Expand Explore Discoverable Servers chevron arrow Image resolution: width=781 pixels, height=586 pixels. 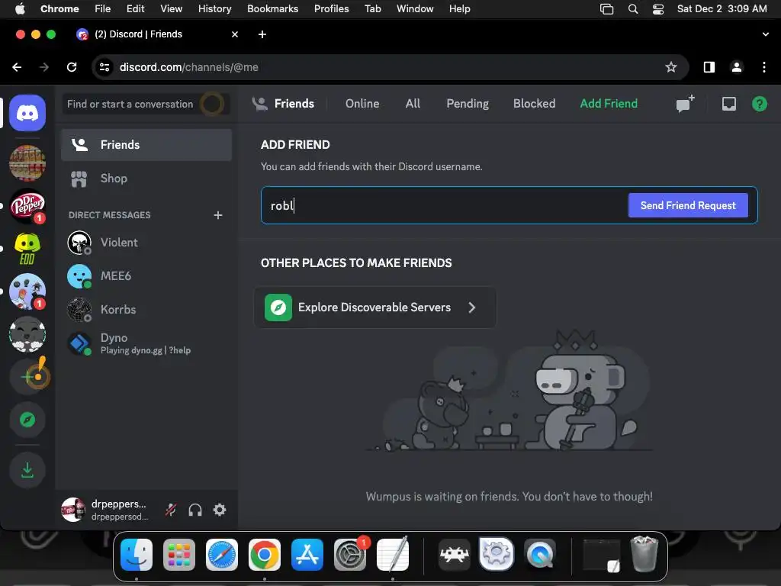pyautogui.click(x=471, y=307)
